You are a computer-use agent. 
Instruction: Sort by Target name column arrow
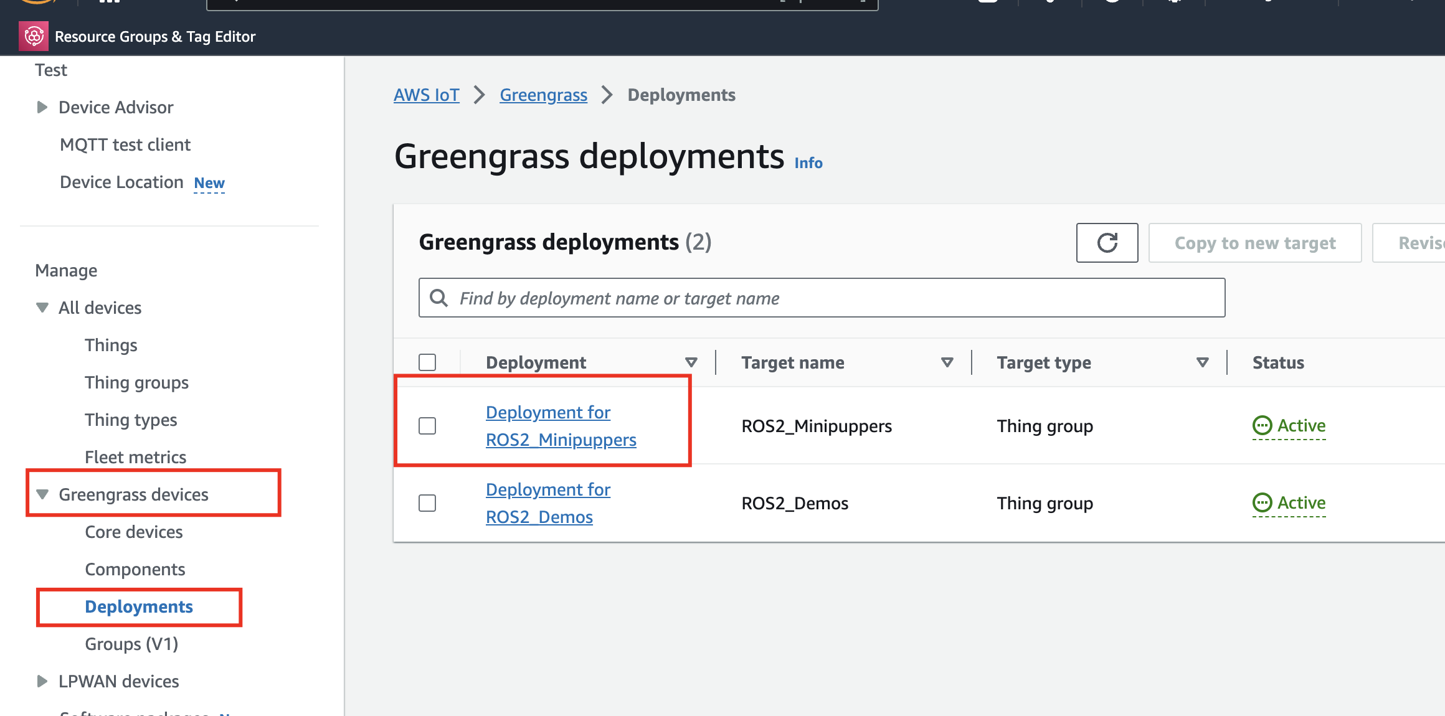coord(947,362)
